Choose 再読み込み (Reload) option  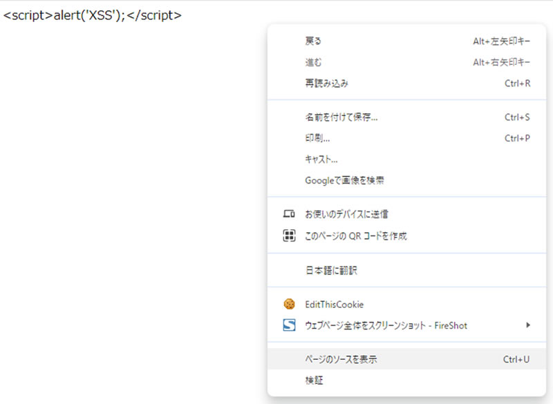point(406,84)
